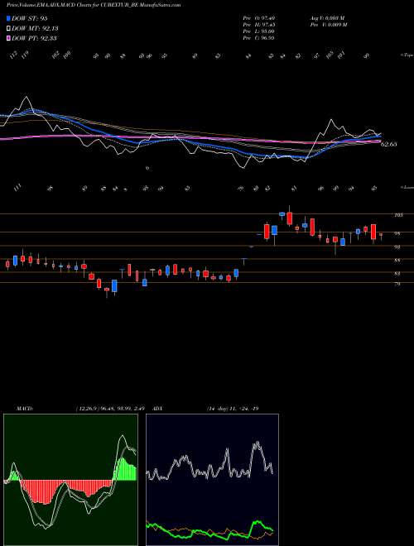Click the white DOW MT legend swatch
This screenshot has width=414, height=546.
(8, 29)
